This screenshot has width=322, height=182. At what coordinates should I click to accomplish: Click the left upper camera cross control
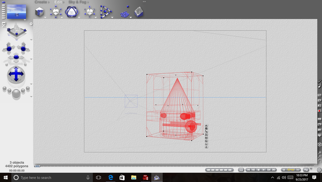9,48
